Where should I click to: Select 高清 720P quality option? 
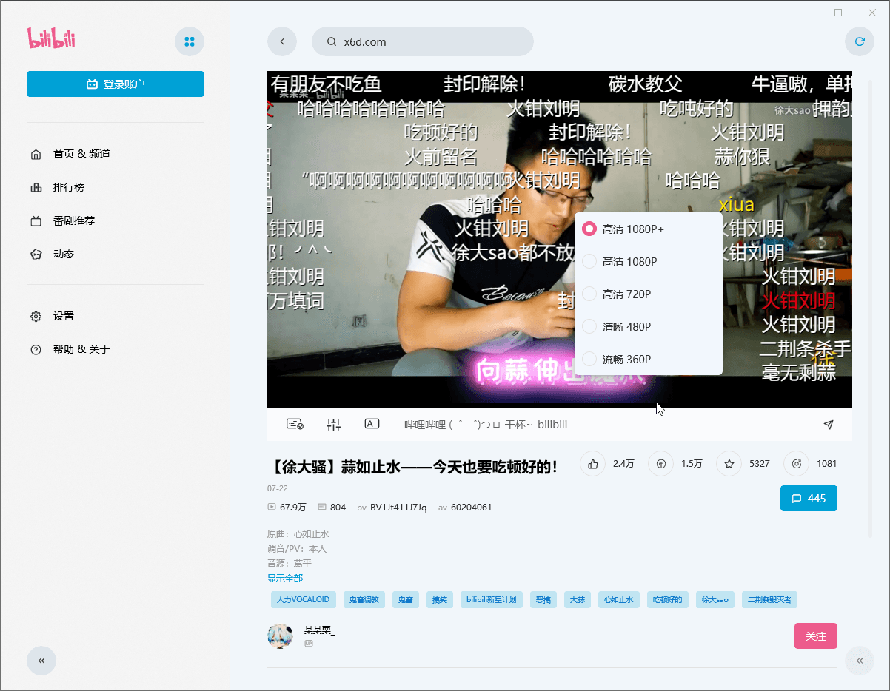(x=626, y=294)
